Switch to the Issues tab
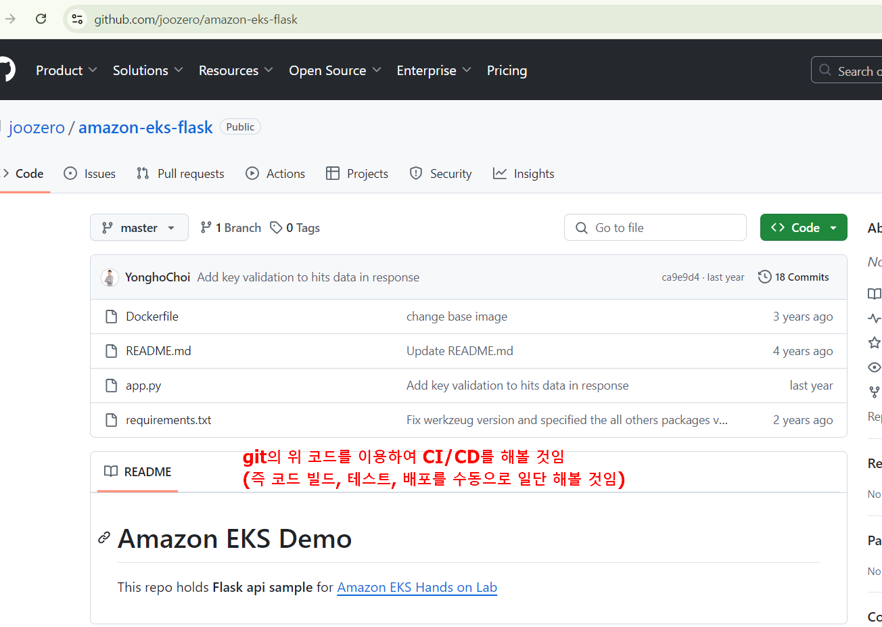 tap(89, 174)
